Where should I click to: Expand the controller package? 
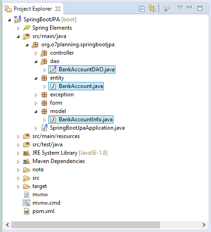pos(36,53)
